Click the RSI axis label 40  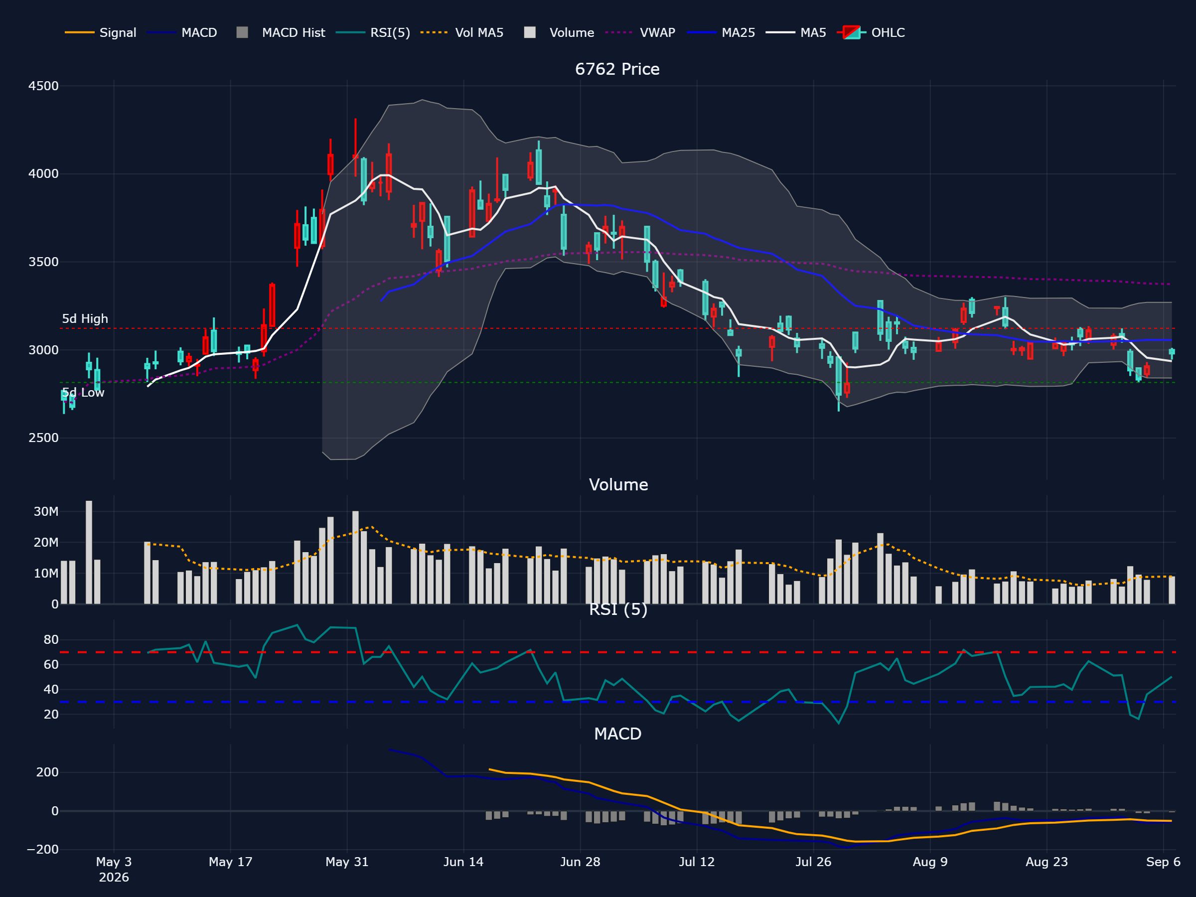click(x=51, y=689)
